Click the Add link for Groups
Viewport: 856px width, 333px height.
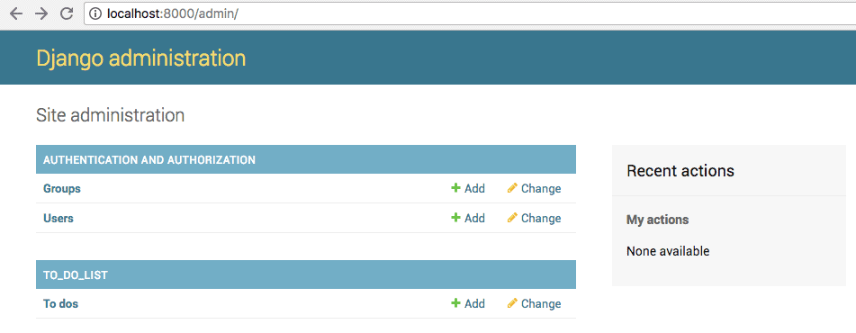coord(474,189)
